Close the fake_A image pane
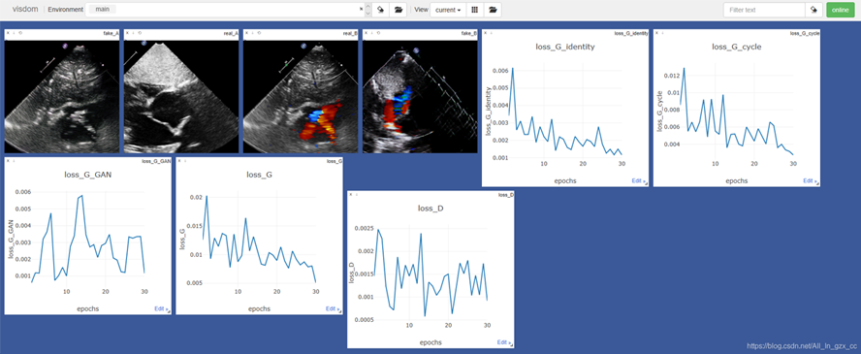 [x=7, y=33]
